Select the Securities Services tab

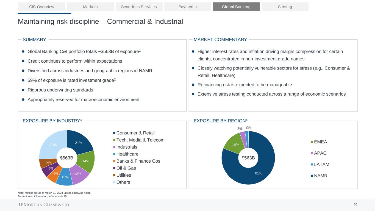[x=139, y=7]
